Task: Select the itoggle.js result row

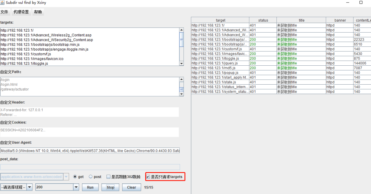Action: click(281, 58)
